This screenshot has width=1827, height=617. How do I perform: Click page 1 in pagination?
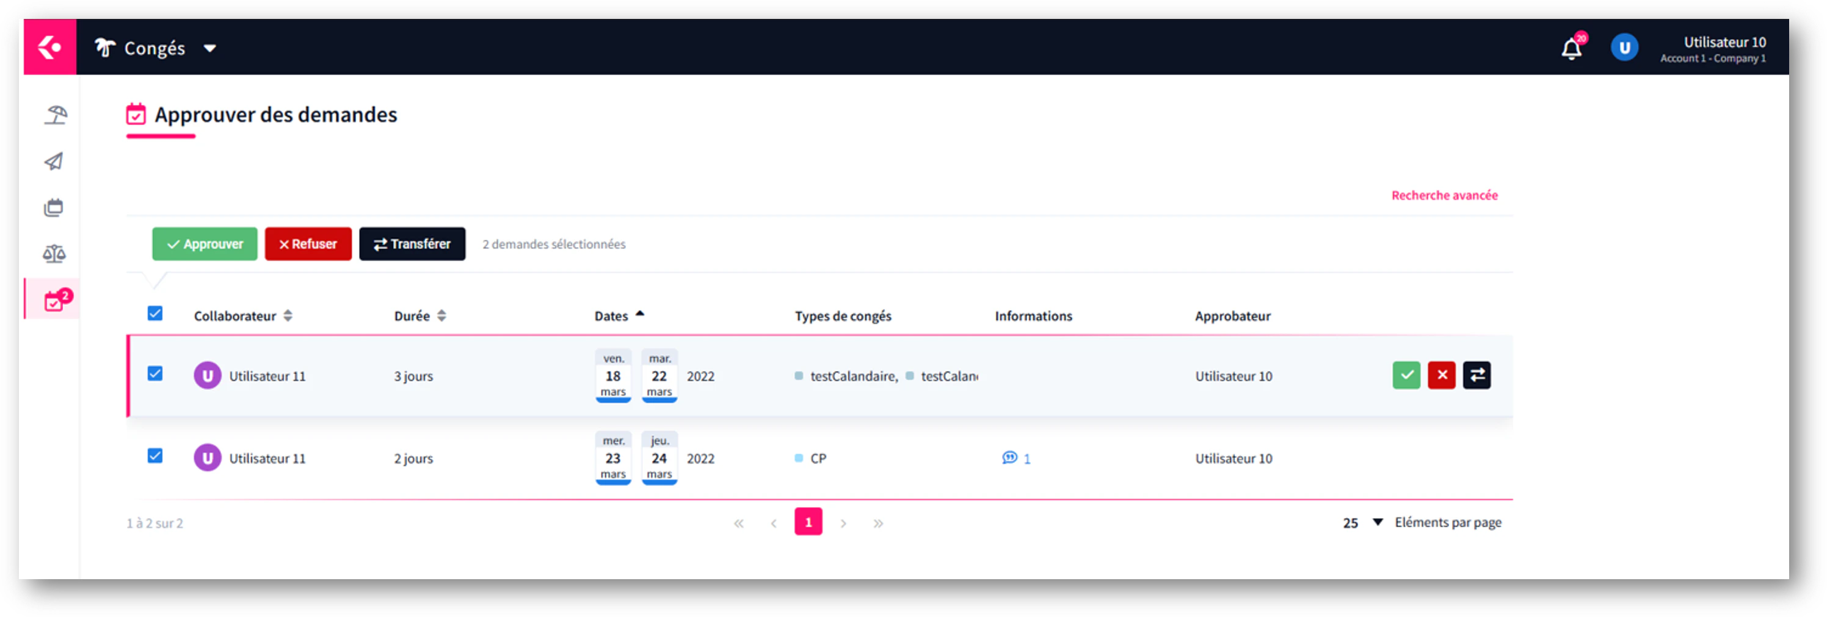(808, 522)
